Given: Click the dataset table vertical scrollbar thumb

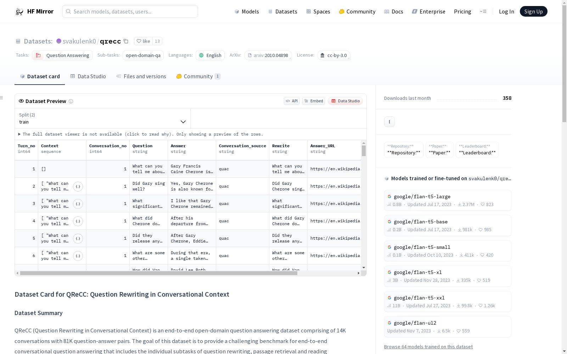Looking at the screenshot, I should tap(364, 151).
